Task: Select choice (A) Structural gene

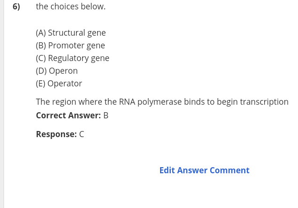Action: (x=71, y=33)
